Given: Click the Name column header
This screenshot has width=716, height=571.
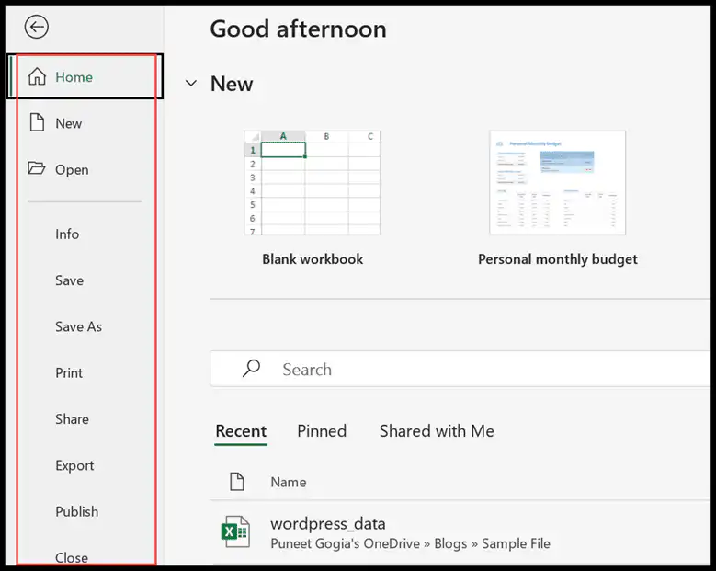Looking at the screenshot, I should [289, 482].
